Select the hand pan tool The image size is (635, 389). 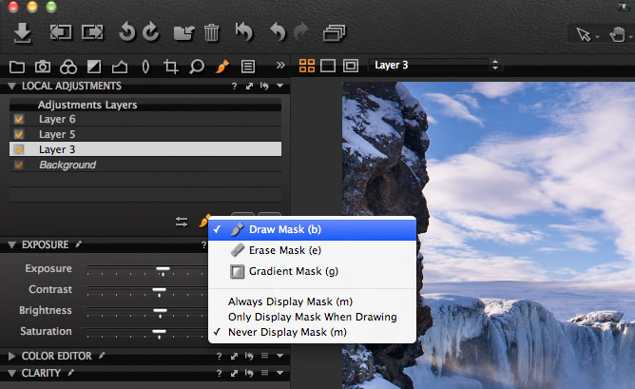pyautogui.click(x=617, y=34)
